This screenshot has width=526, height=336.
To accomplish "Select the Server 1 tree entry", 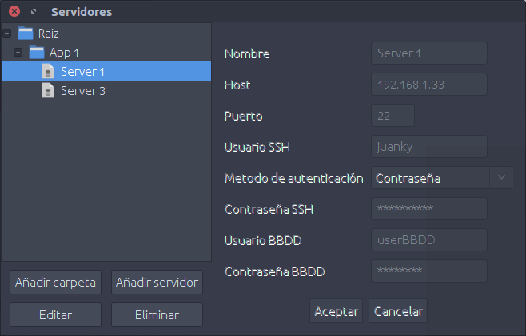I will coord(106,71).
